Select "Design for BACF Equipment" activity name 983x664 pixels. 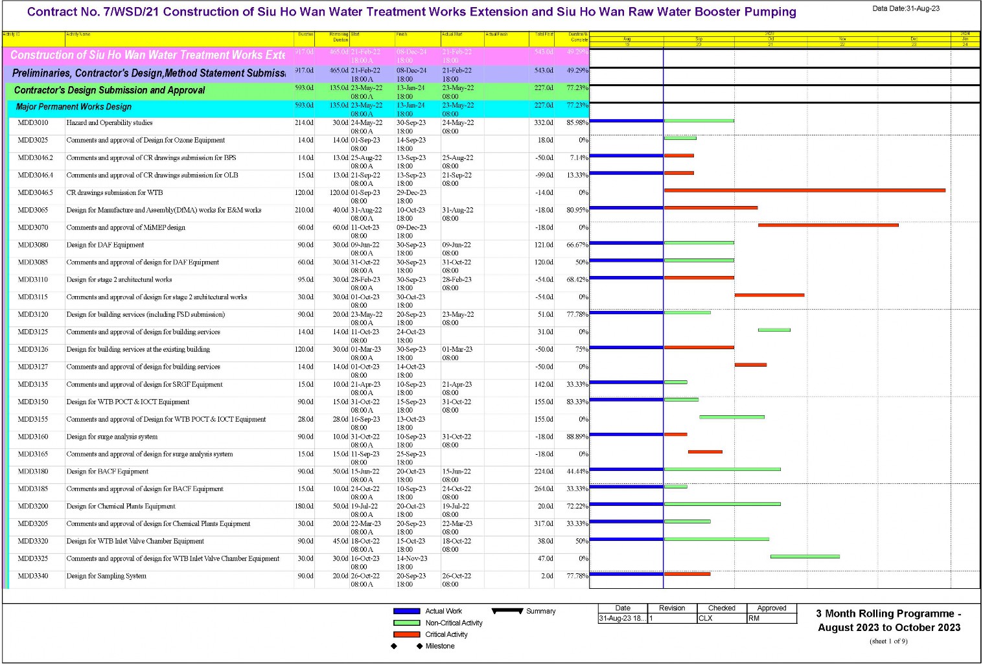[x=108, y=472]
